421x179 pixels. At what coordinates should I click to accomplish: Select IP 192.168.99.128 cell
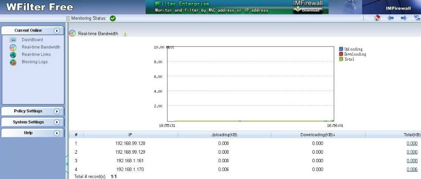click(x=130, y=144)
